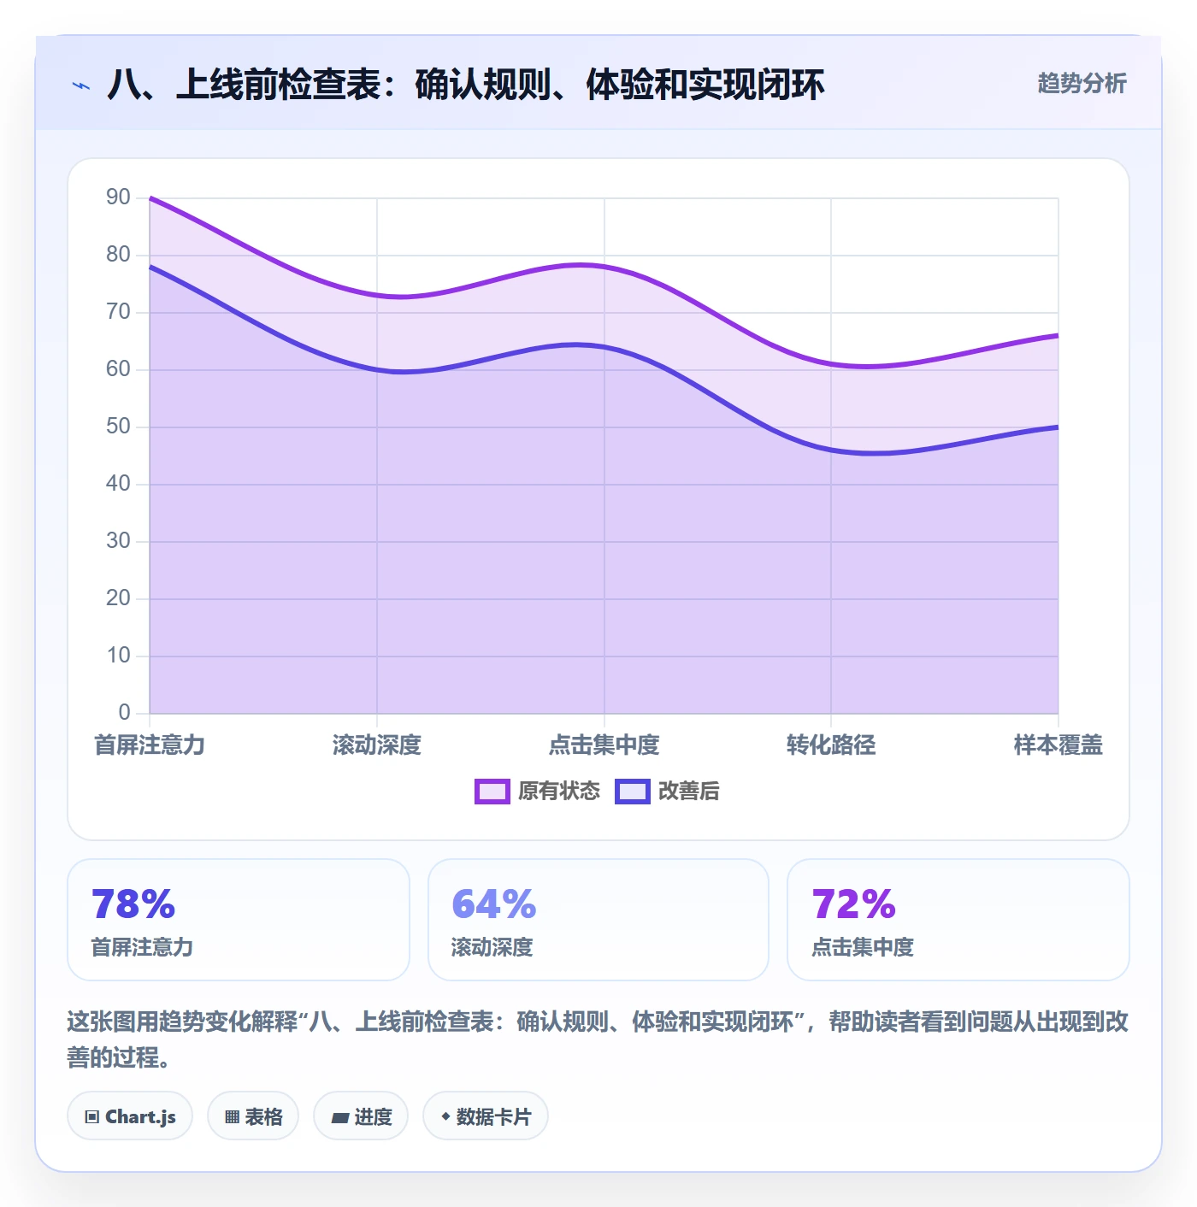Click the 90 y-axis value
This screenshot has height=1207, width=1197.
118,197
